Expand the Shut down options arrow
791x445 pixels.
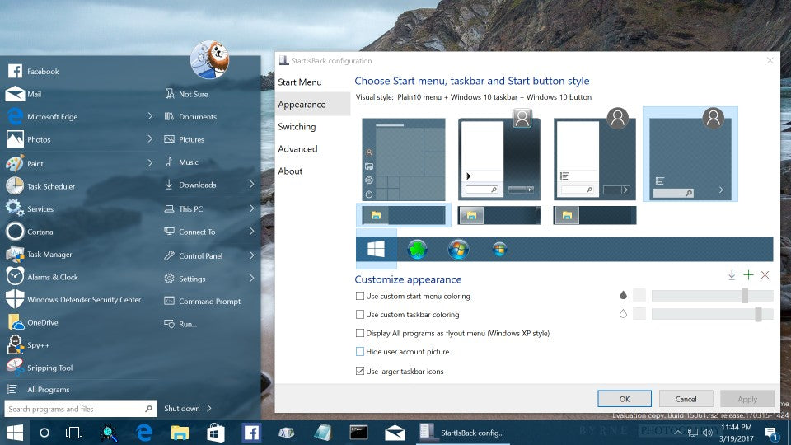(x=209, y=408)
